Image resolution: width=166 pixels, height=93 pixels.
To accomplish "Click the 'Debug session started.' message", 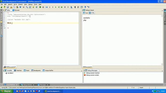I will tap(93, 73).
